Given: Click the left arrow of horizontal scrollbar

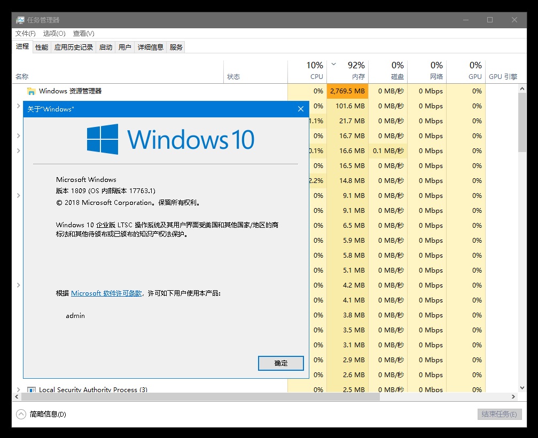Looking at the screenshot, I should click(x=17, y=397).
